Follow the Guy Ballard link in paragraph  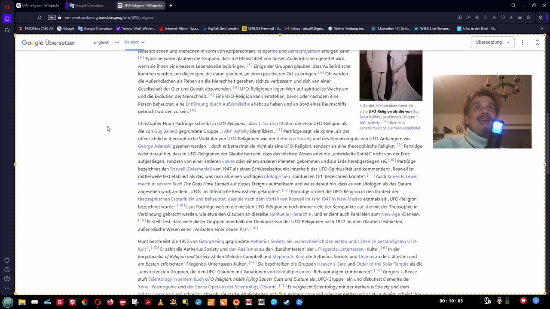tap(165, 131)
